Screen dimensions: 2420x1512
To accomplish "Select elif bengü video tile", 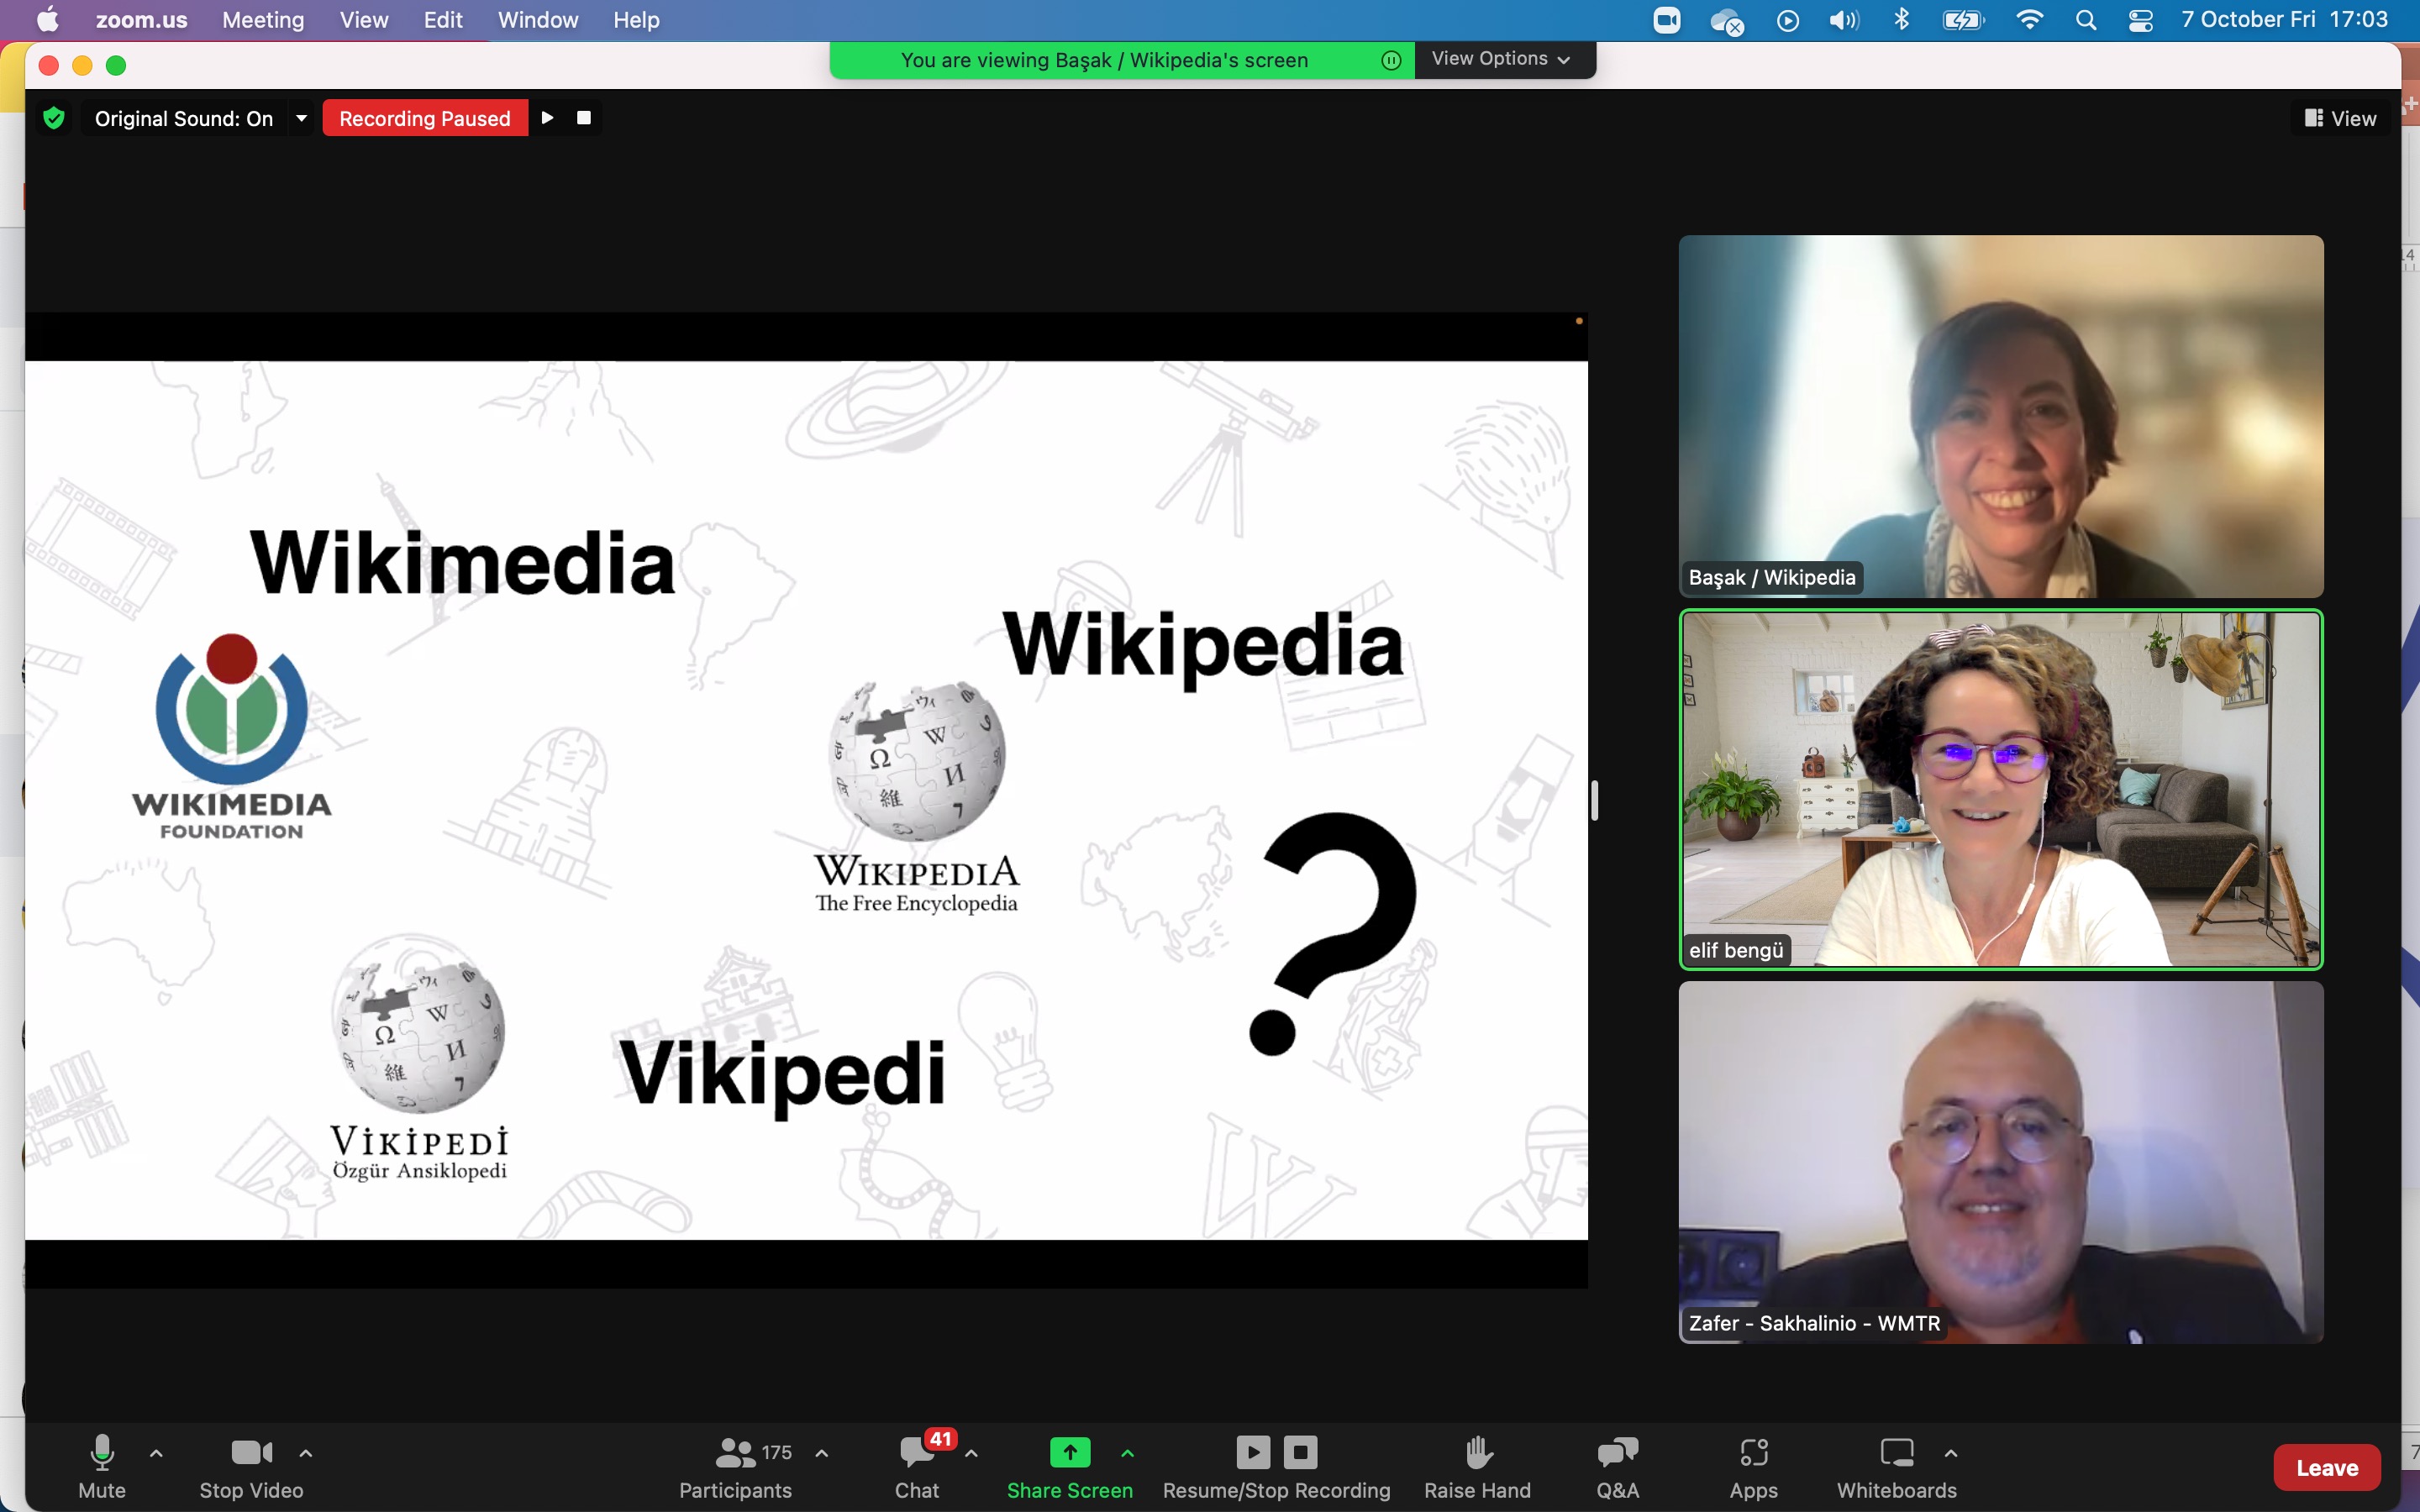I will [x=2001, y=789].
